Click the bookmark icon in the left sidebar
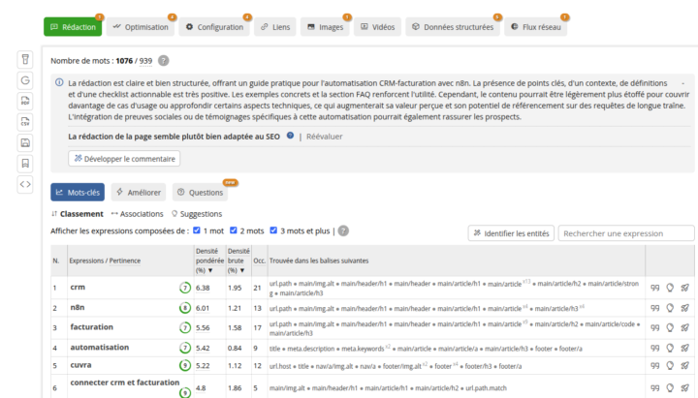This screenshot has height=398, width=698. (x=25, y=164)
